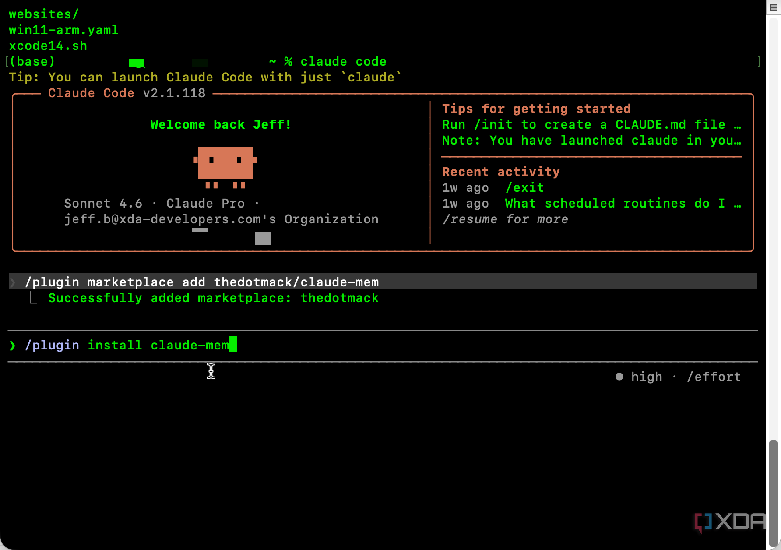
Task: Click the effort level dot indicator
Action: pos(619,377)
